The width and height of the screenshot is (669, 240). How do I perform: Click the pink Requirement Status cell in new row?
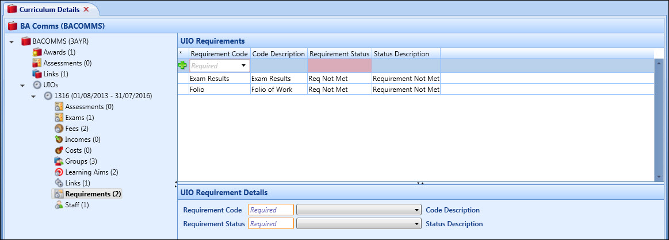point(339,65)
